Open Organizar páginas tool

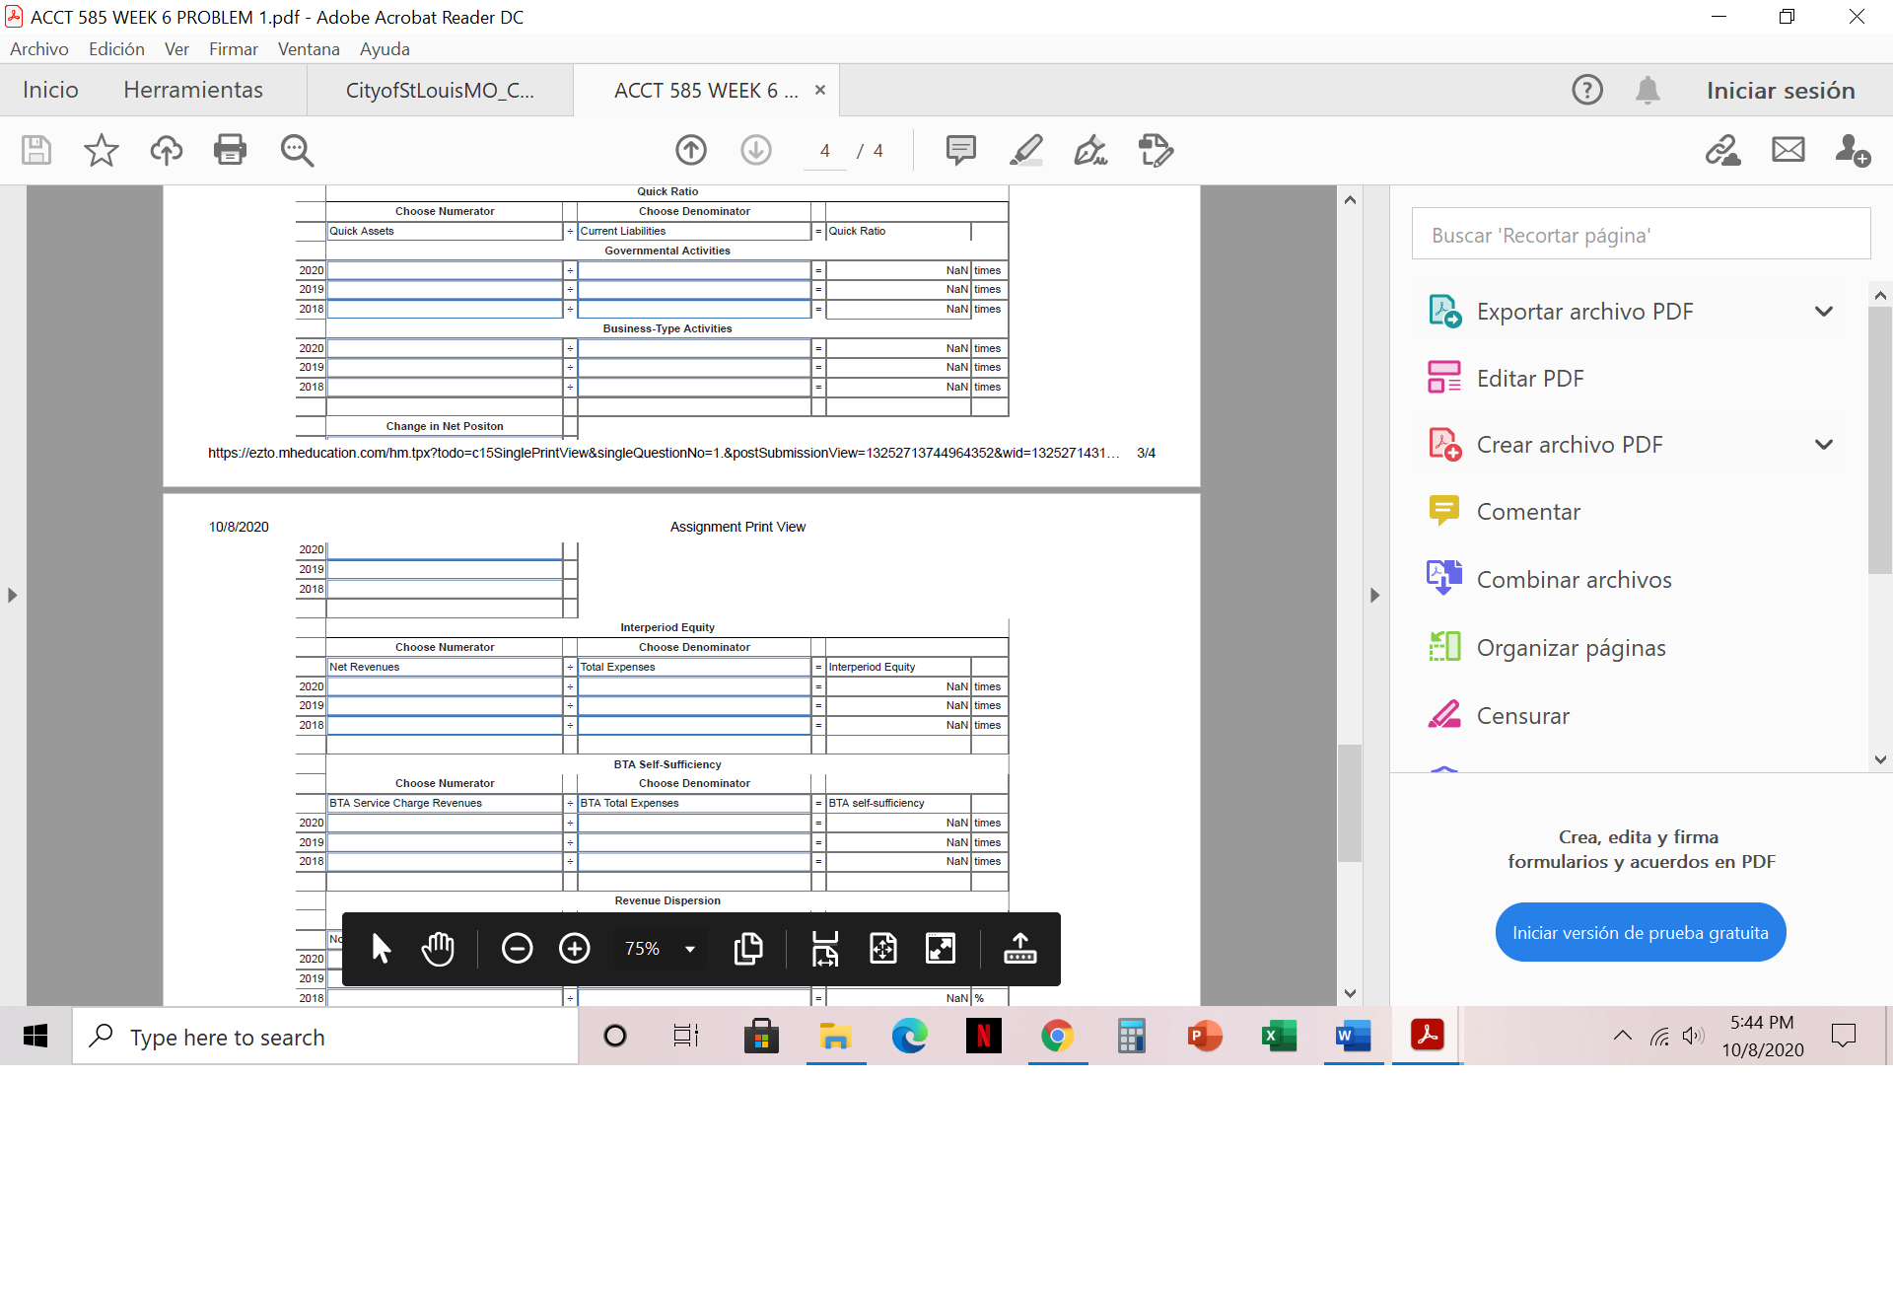1571,647
